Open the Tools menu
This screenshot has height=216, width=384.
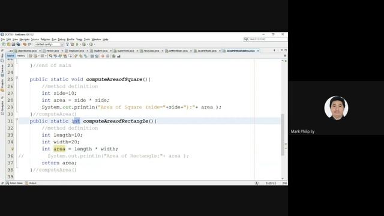87,40
